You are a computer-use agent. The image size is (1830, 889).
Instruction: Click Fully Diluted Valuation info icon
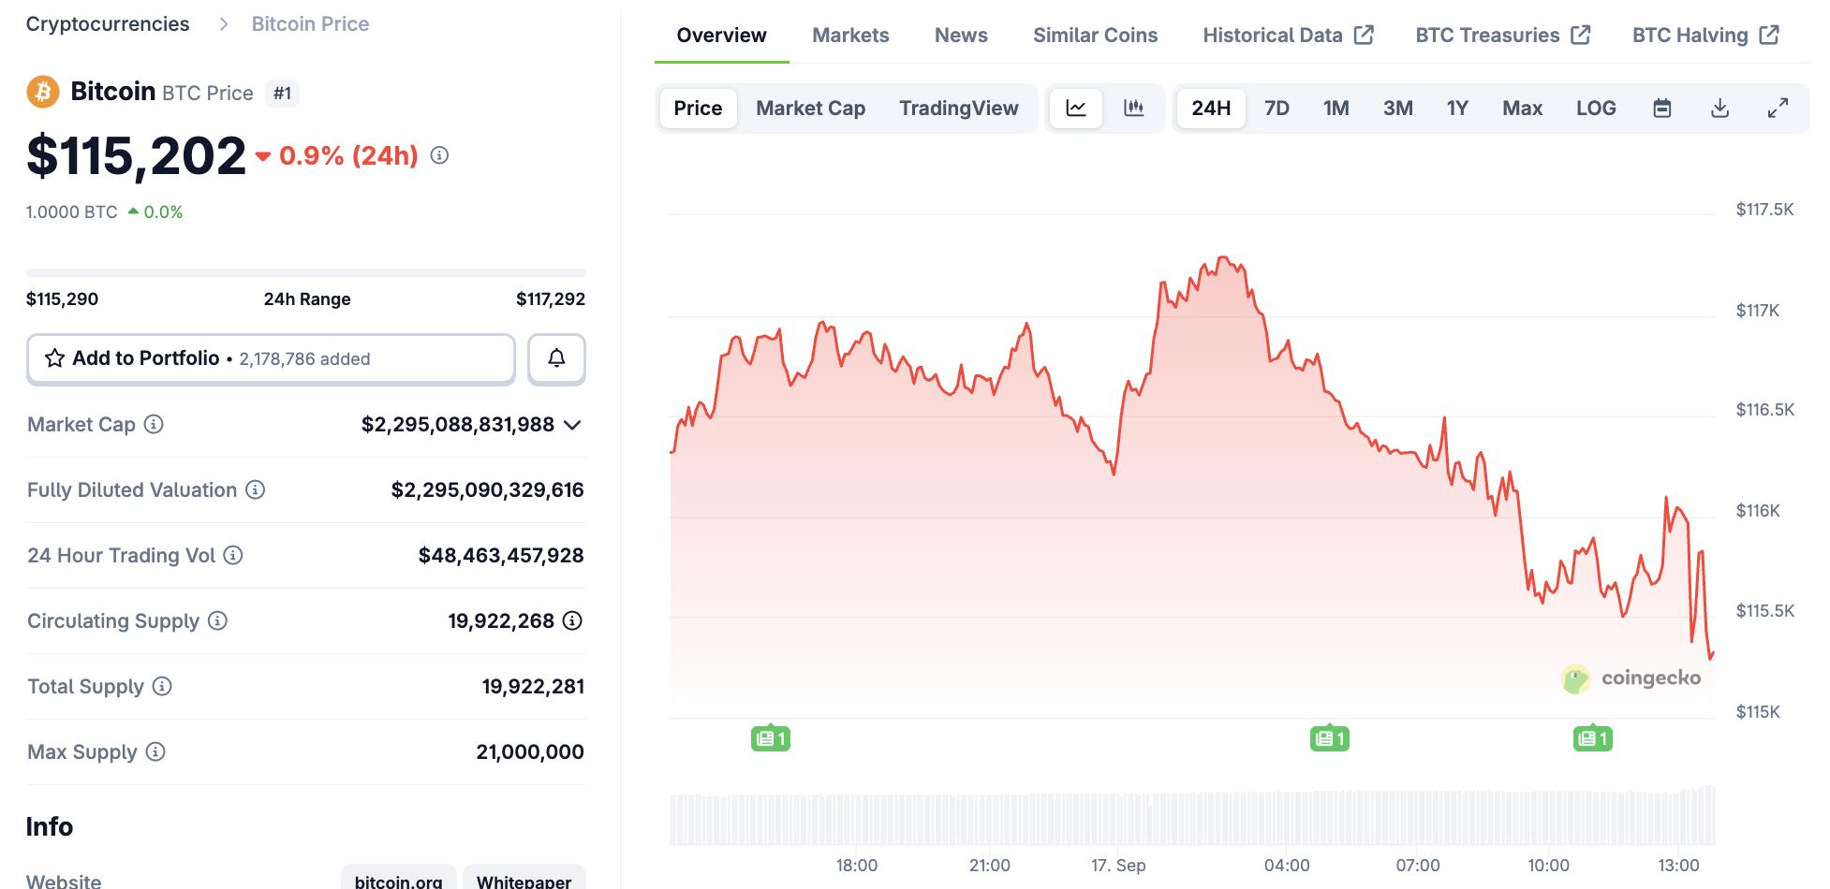pos(255,489)
